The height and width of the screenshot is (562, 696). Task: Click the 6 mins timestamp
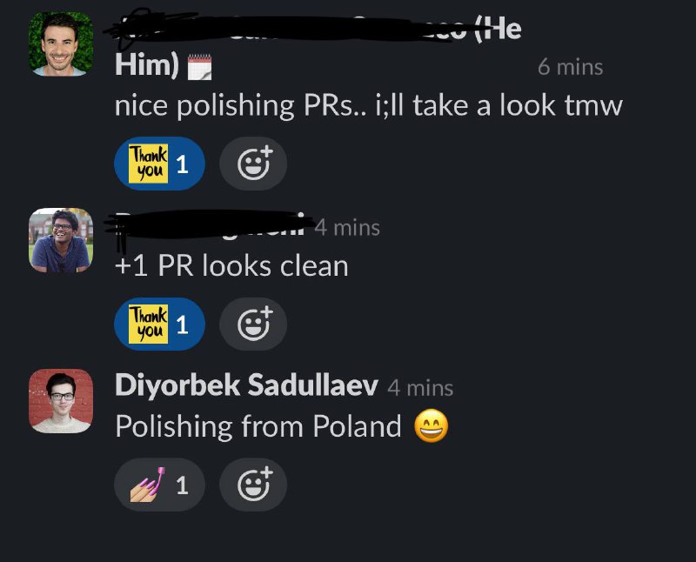pyautogui.click(x=571, y=67)
